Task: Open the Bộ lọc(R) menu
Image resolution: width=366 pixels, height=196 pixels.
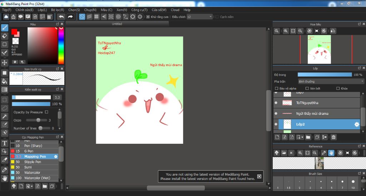Action: pos(58,10)
